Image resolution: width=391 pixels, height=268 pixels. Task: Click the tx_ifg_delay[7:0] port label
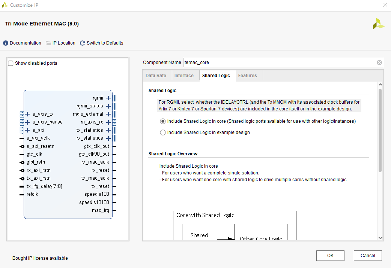(44, 186)
